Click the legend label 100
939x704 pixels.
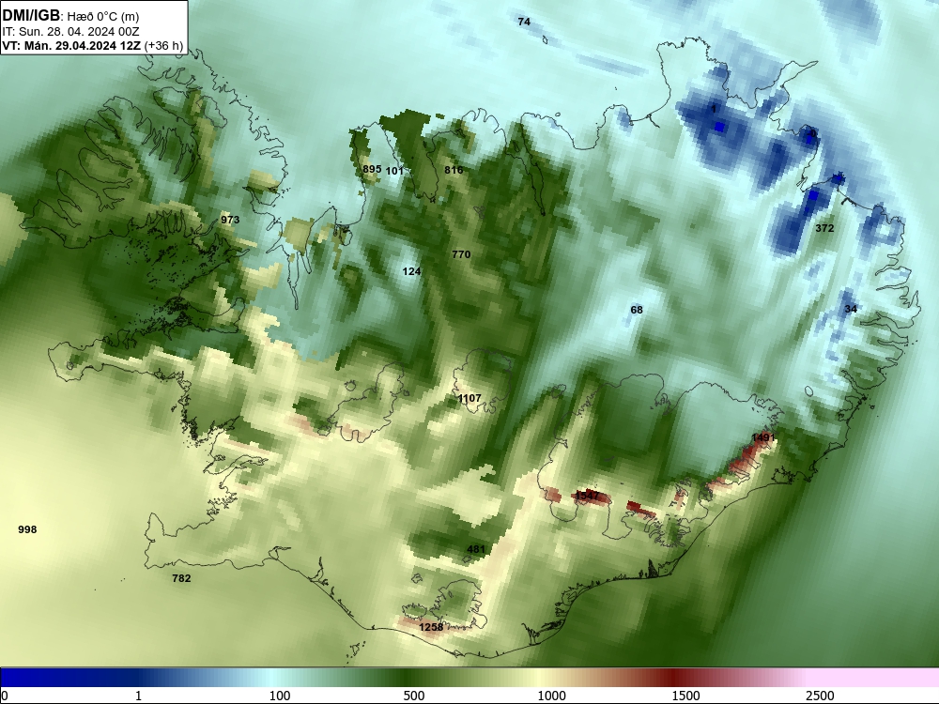coord(280,696)
